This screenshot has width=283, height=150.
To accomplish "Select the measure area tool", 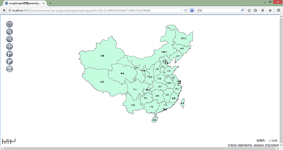I will pos(10,62).
